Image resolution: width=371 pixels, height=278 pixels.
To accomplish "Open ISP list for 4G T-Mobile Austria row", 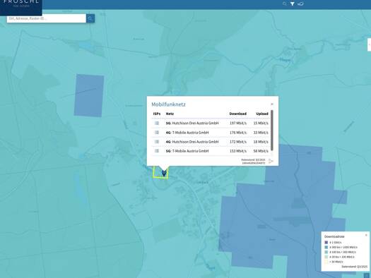I will [157, 133].
